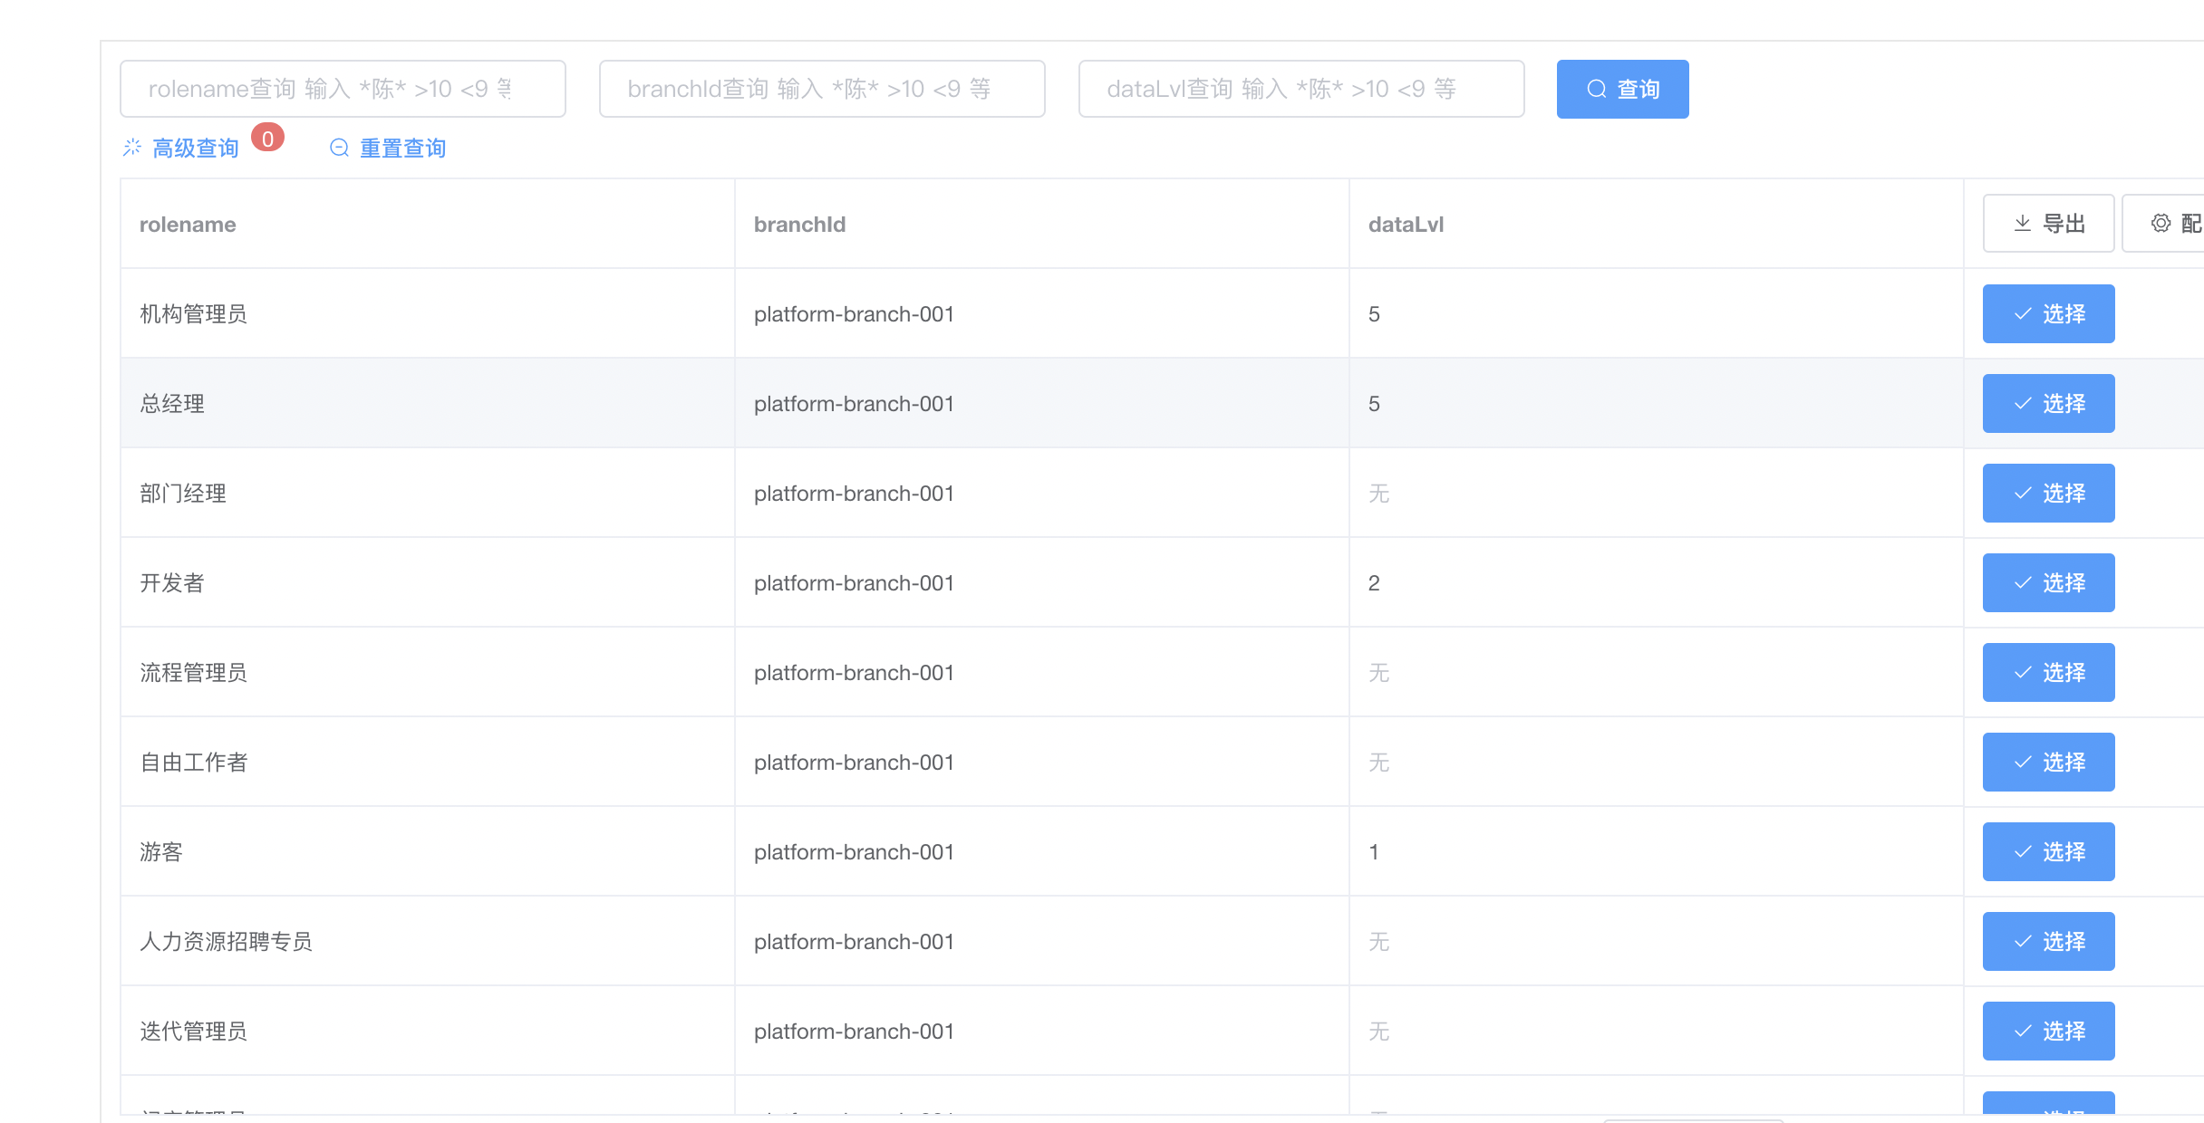This screenshot has width=2204, height=1123.
Task: Select 人力资源招聘专员 using its 选择 button
Action: 2048,941
